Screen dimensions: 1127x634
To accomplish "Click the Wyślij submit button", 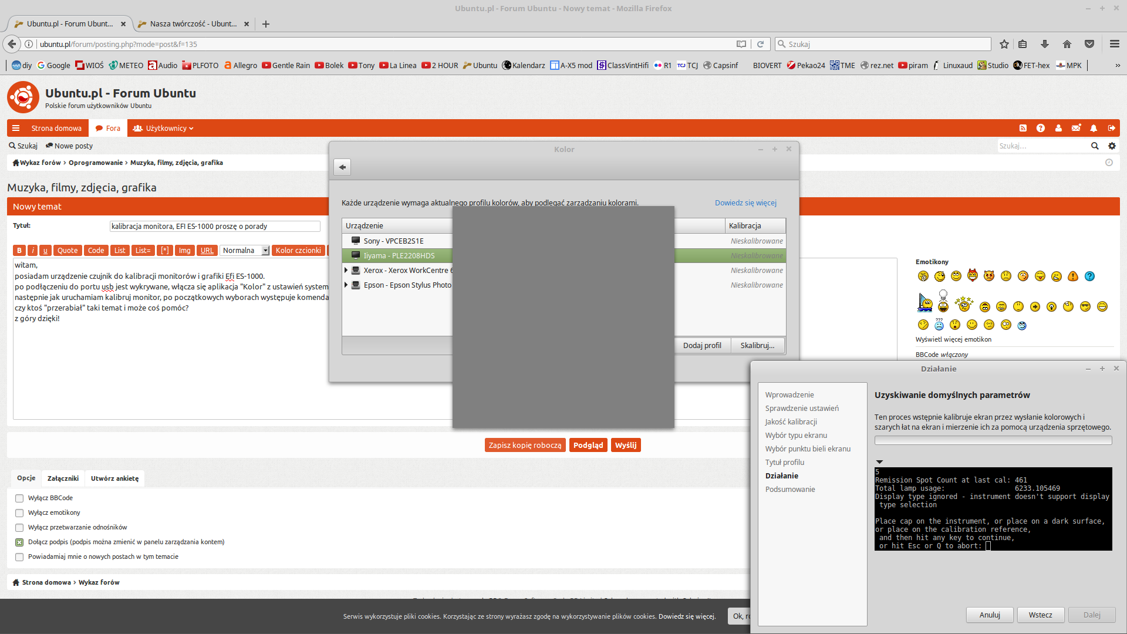I will 626,445.
